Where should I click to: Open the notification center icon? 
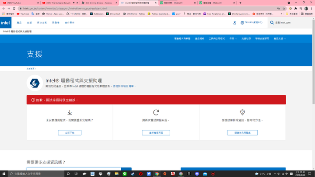pyautogui.click(x=310, y=174)
